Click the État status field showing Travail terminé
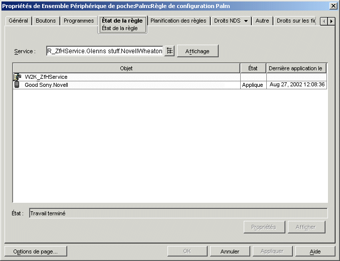340x261 pixels. point(178,213)
